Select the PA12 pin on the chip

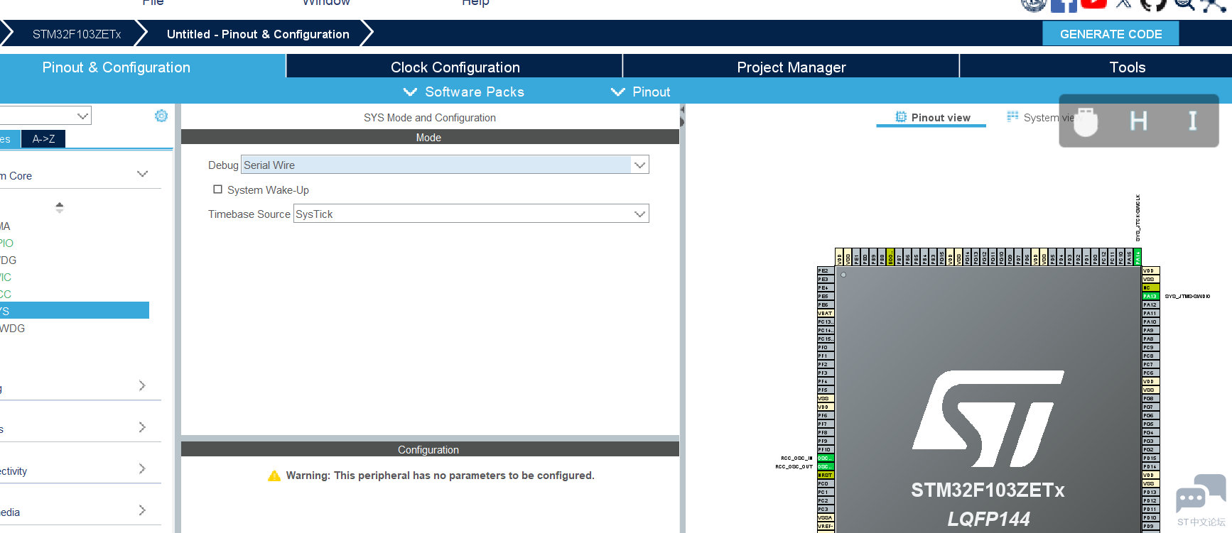coord(1150,304)
